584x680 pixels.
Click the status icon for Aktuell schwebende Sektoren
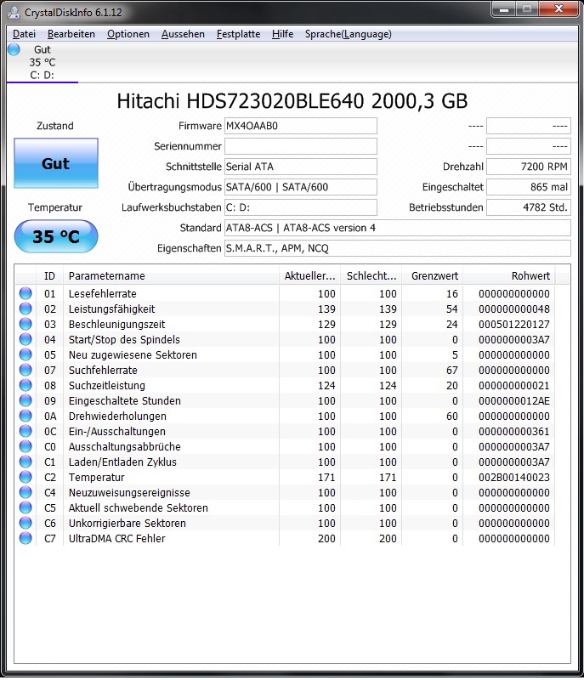tap(26, 507)
